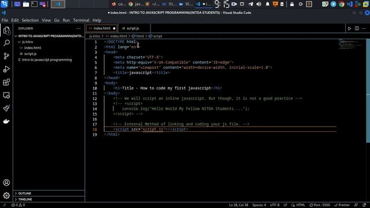Click the lock screen icon in top panel
The height and width of the screenshot is (208, 370).
point(292,4)
